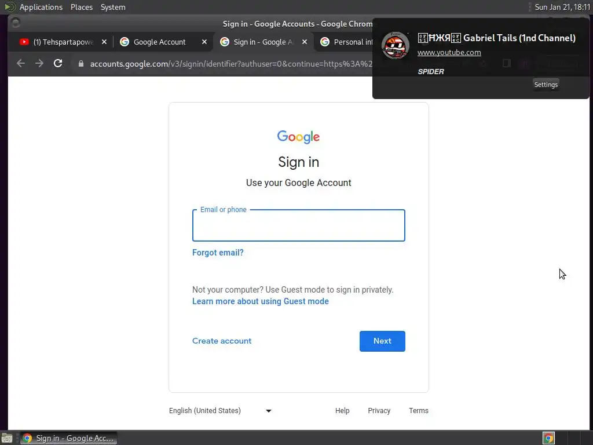The image size is (593, 445).
Task: Open the Applications menu
Action: click(x=41, y=7)
